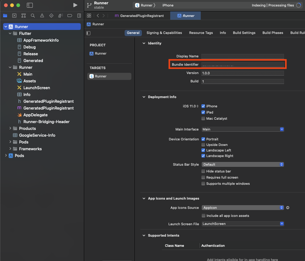The height and width of the screenshot is (261, 305).
Task: Open the App Icons Source dropdown
Action: (x=243, y=208)
